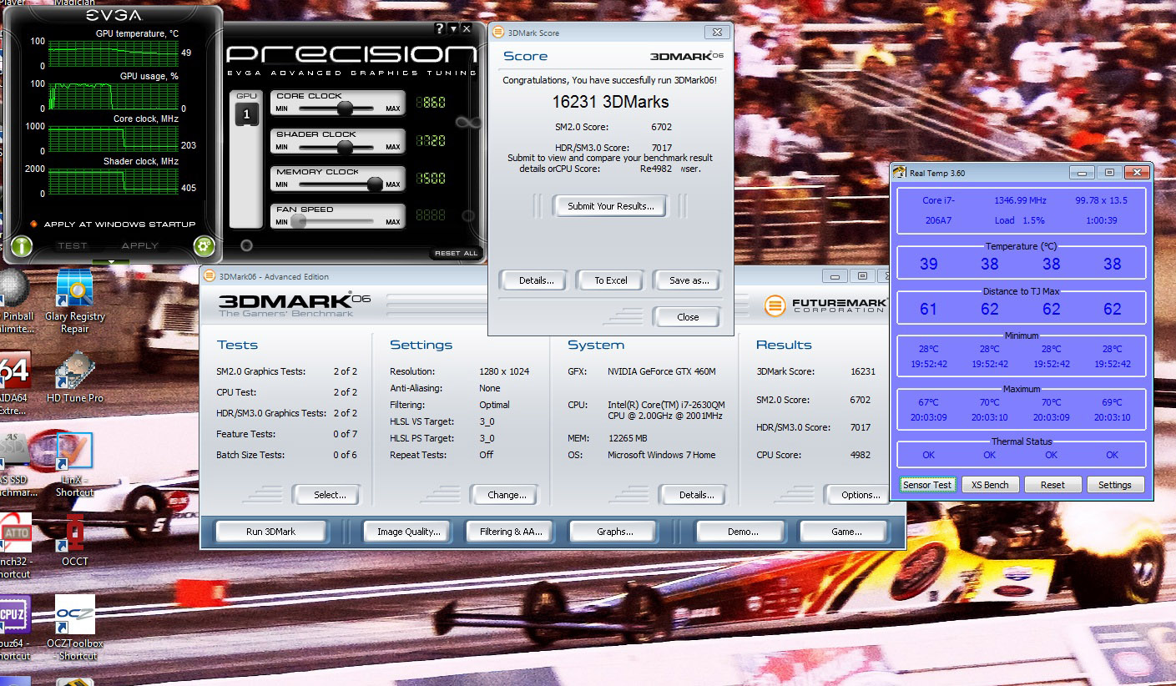Click the 3DMark06 Advanced Edition title icon

tap(211, 276)
